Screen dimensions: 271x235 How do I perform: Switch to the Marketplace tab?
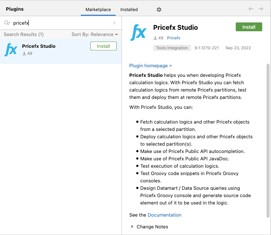tap(98, 10)
